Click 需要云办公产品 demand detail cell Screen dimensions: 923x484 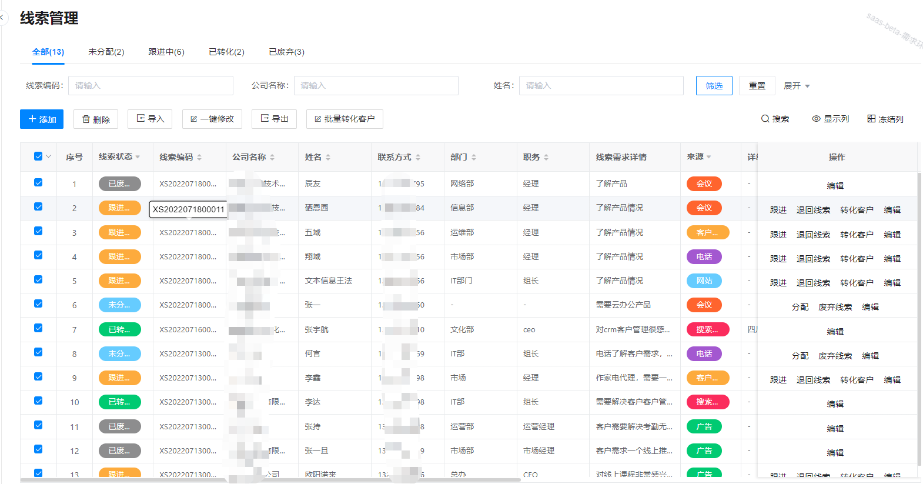pos(623,305)
